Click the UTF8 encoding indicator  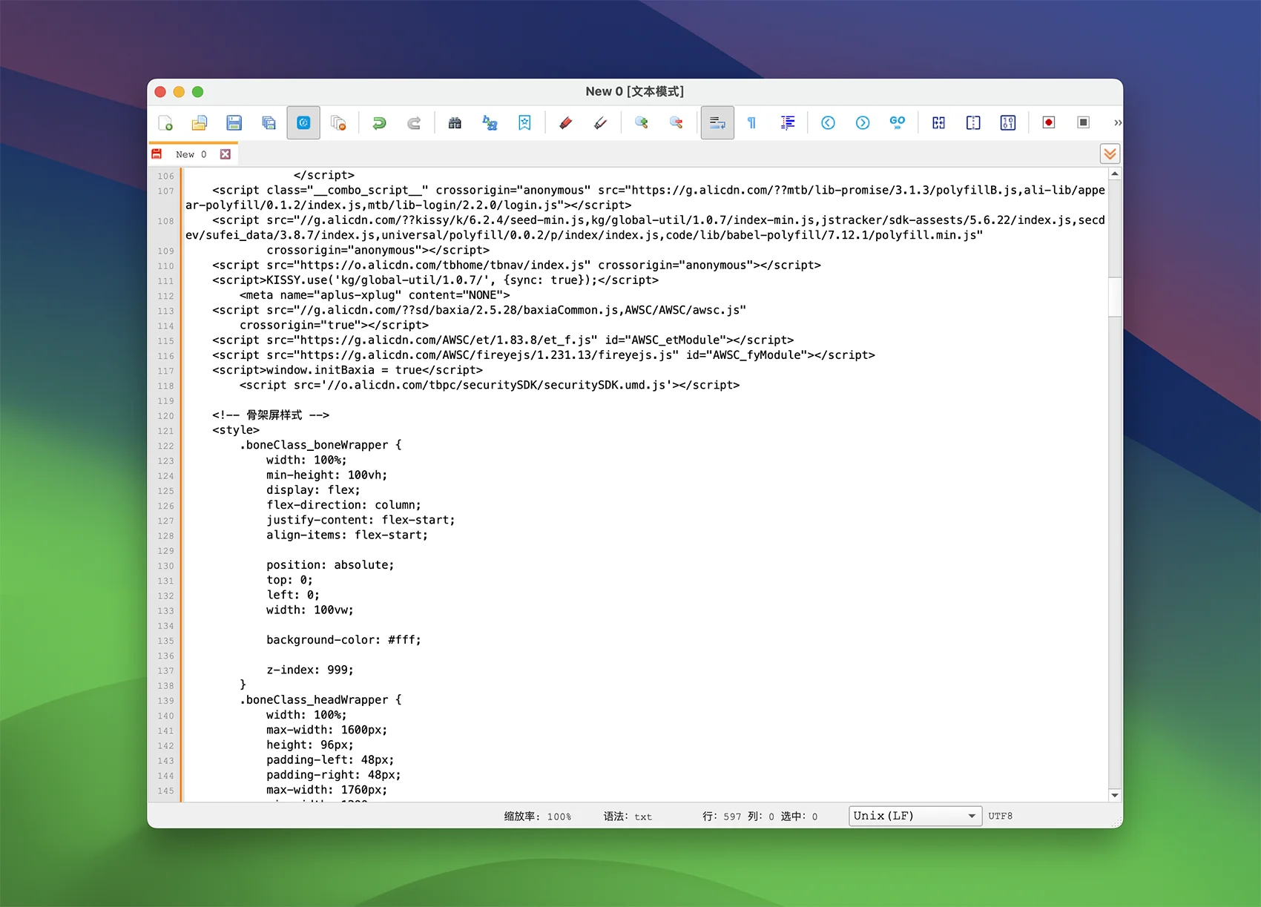click(x=1000, y=816)
